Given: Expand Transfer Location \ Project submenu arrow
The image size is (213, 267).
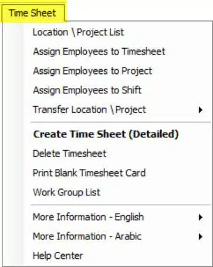Looking at the screenshot, I should click(x=200, y=110).
